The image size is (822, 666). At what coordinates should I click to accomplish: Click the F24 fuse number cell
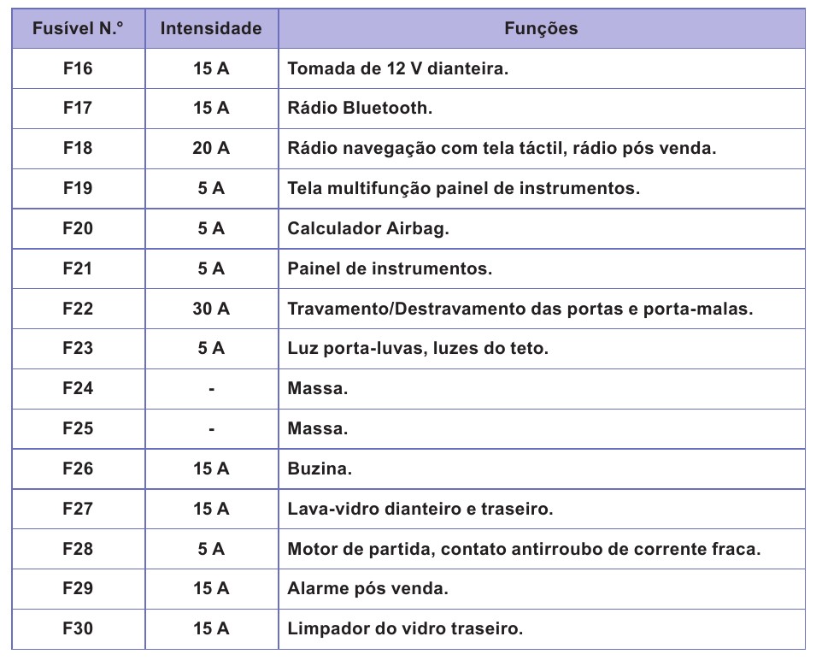(78, 389)
